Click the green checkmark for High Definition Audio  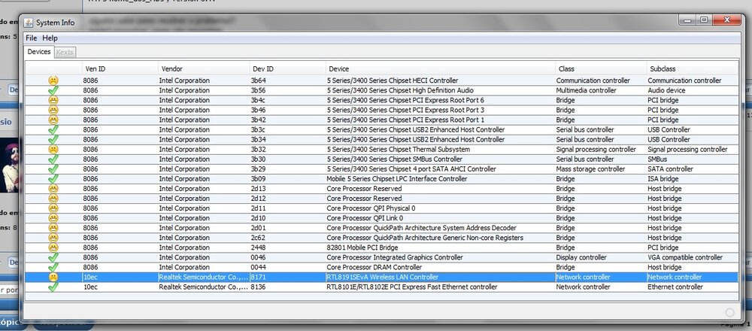click(53, 90)
